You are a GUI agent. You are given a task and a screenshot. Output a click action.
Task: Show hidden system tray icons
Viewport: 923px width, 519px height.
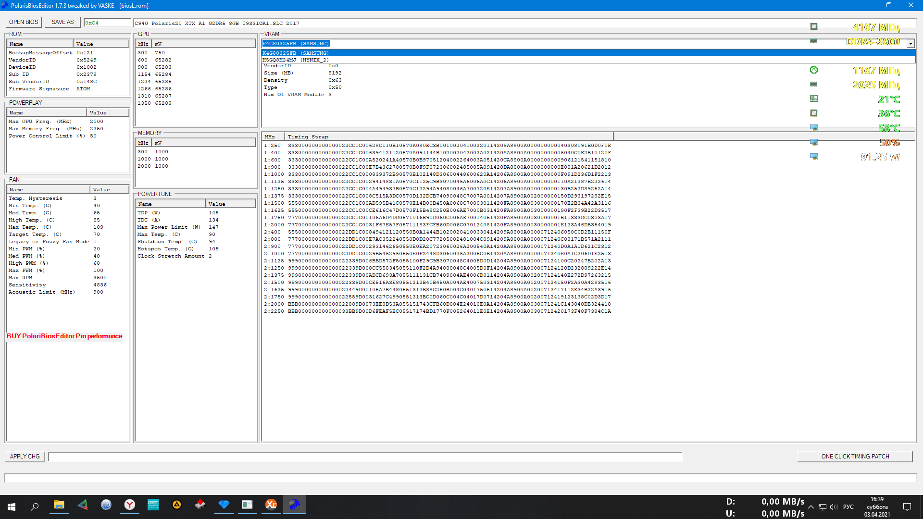[811, 507]
